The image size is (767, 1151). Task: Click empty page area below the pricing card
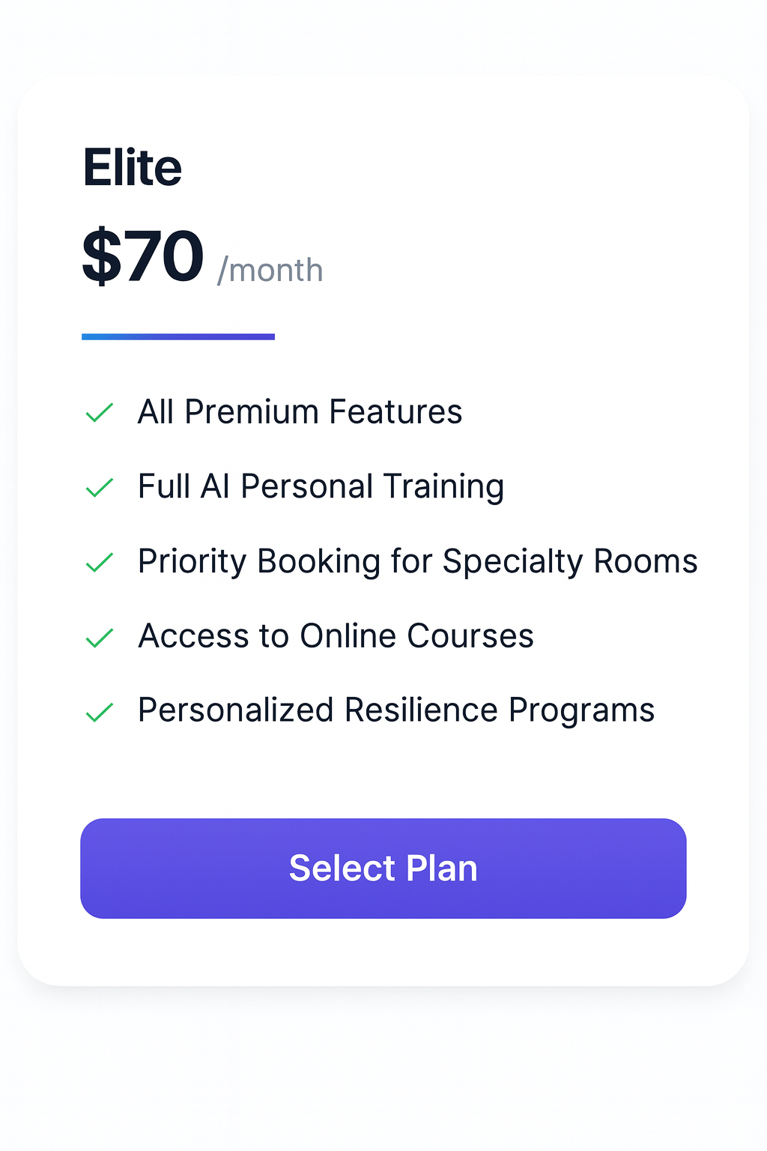click(x=383, y=1072)
